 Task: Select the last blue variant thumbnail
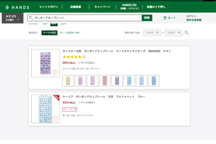[154, 81]
